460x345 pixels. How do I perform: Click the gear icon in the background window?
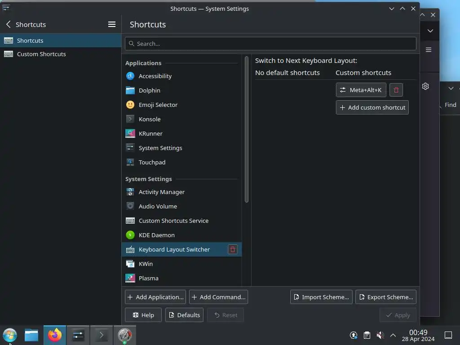click(425, 86)
